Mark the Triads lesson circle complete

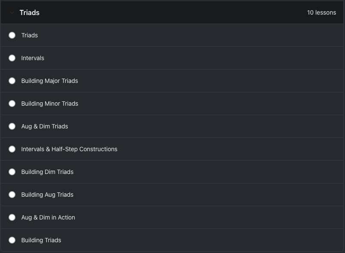12,35
